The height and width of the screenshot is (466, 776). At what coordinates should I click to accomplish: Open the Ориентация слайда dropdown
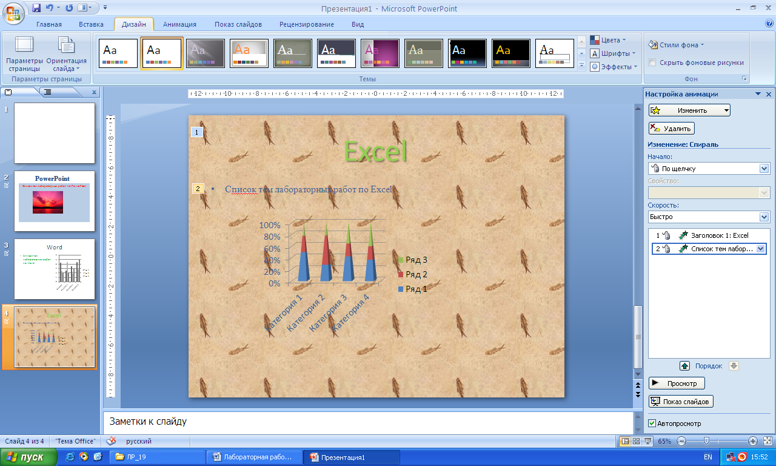pyautogui.click(x=66, y=54)
